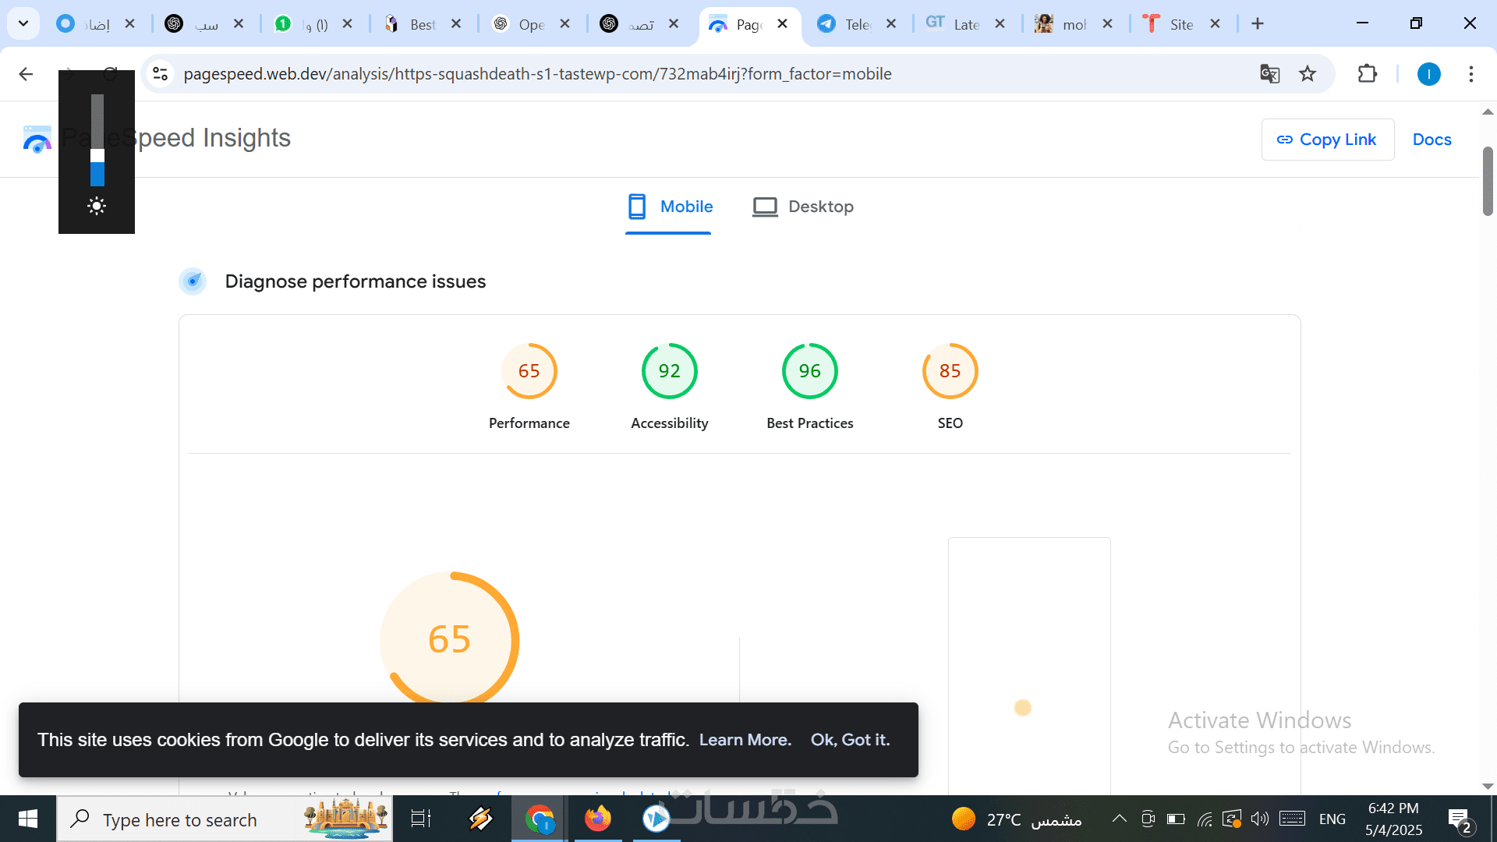Click the site information icon in address bar
The image size is (1497, 842).
161,74
